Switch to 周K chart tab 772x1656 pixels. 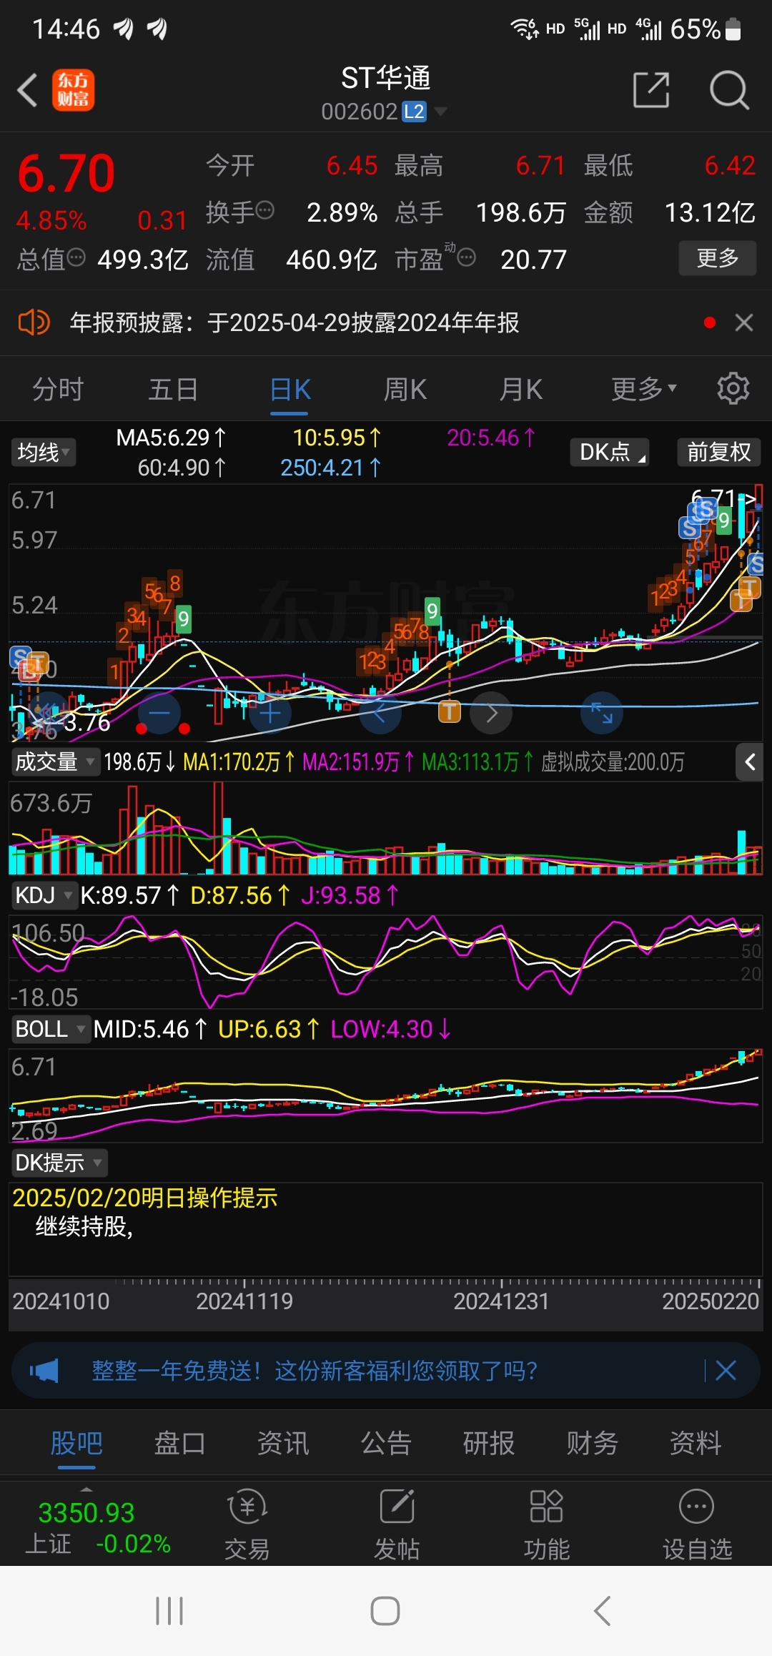(405, 390)
